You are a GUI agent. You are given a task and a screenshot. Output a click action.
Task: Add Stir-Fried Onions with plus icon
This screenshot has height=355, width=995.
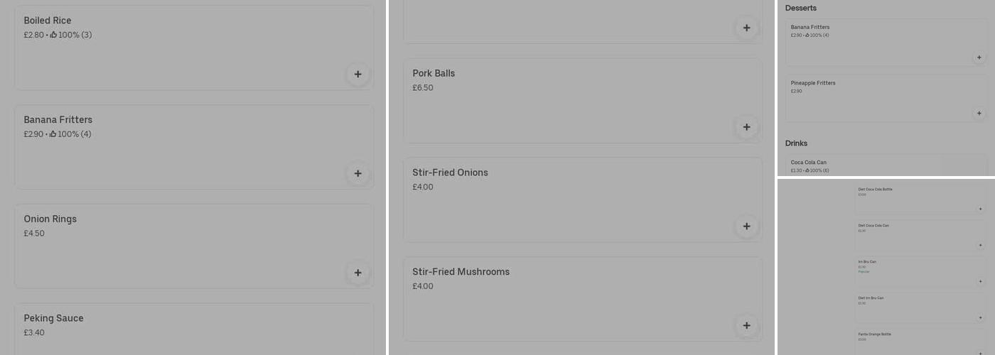[746, 226]
